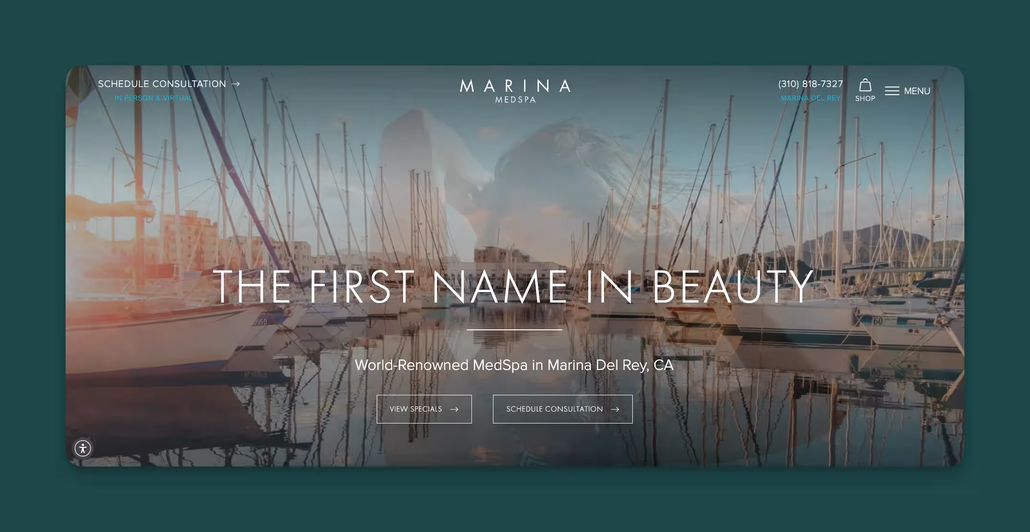Open the top-left Schedule Consultation link
The image size is (1030, 532).
point(162,84)
